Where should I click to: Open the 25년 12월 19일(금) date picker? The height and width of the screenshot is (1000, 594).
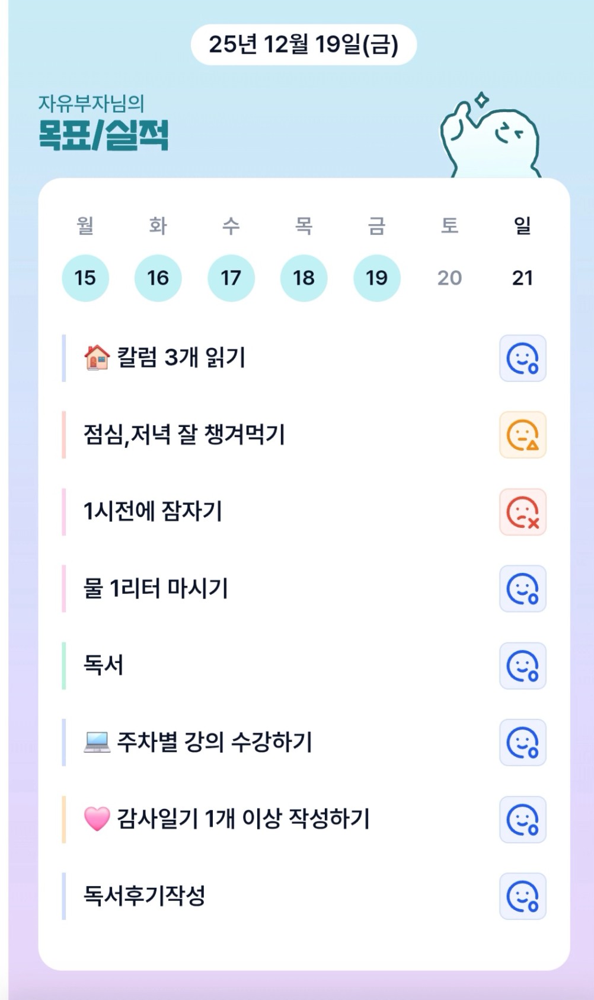coord(304,44)
